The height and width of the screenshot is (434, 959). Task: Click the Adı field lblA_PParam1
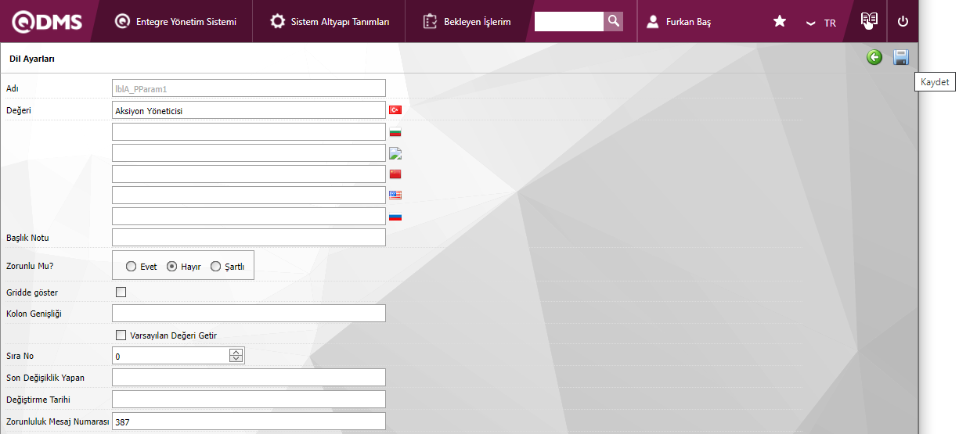click(x=249, y=88)
